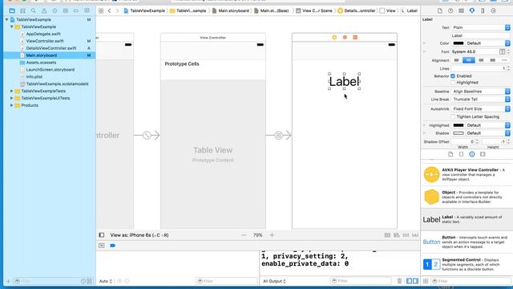Click the Label text input field
This screenshot has height=289, width=513.
click(481, 35)
